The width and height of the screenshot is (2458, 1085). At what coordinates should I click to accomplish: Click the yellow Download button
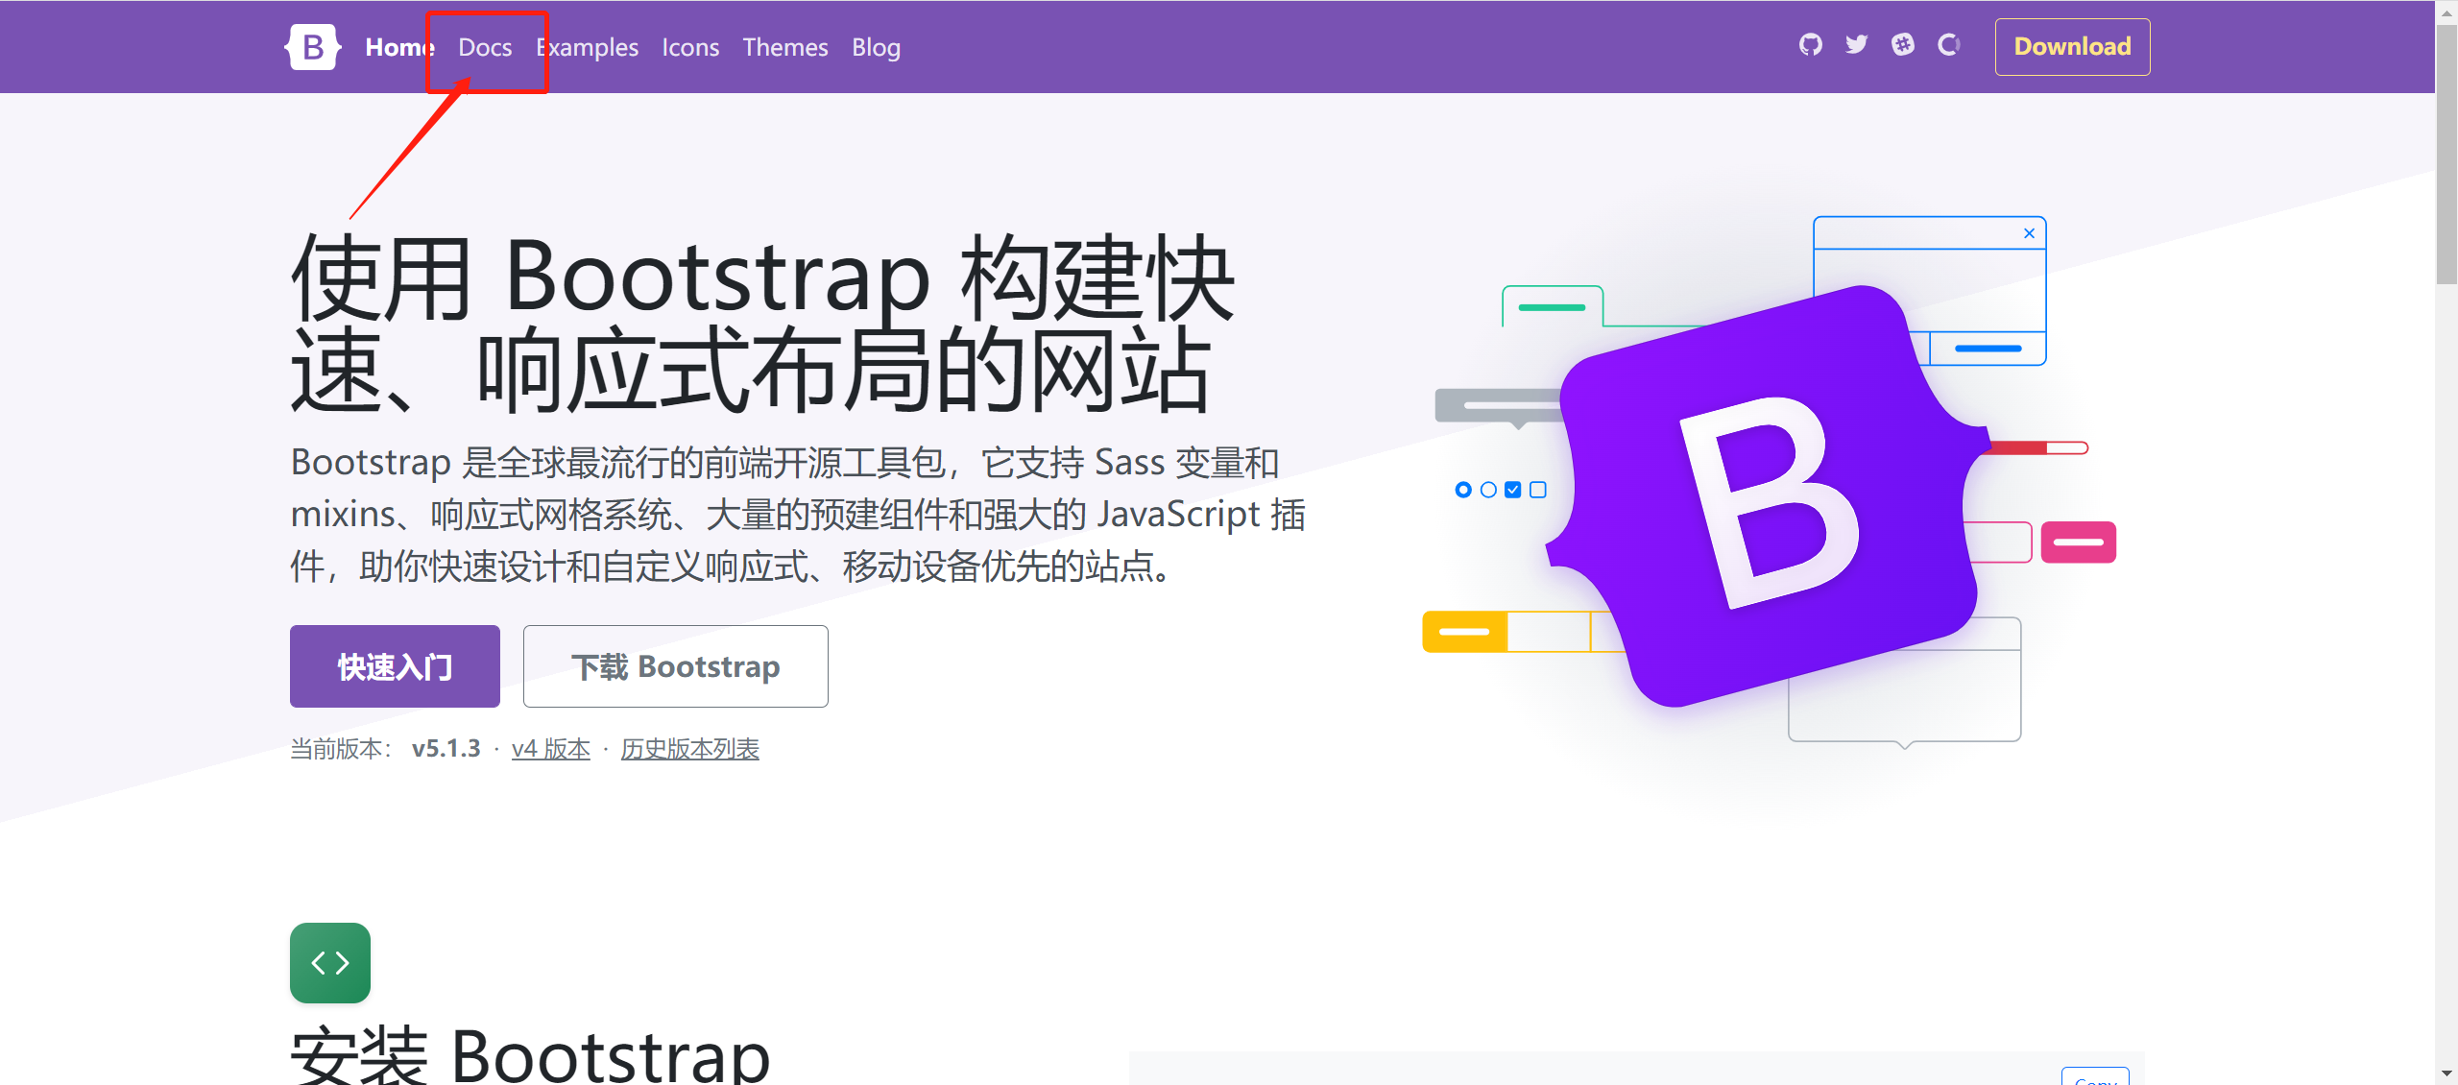[x=2072, y=47]
